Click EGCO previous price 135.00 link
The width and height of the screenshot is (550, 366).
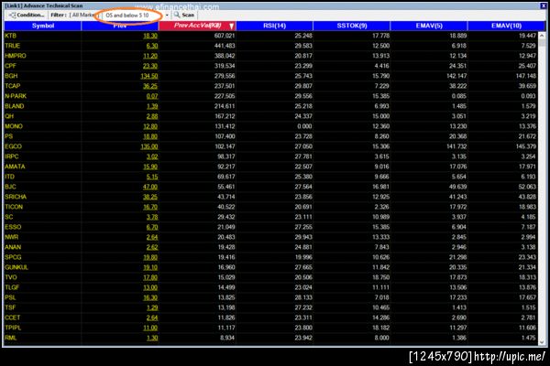pyautogui.click(x=148, y=146)
